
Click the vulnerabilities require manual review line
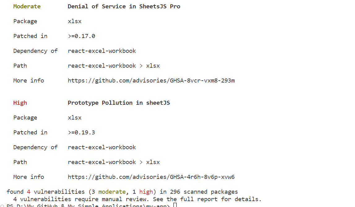(x=137, y=199)
